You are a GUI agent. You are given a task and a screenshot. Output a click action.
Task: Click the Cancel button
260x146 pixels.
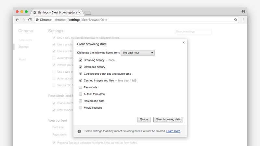[x=144, y=119]
